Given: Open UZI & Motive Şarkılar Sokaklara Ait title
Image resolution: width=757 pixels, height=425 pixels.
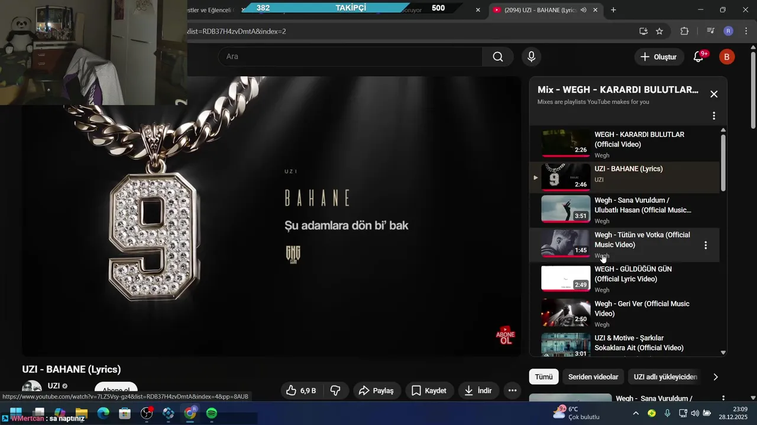Looking at the screenshot, I should pyautogui.click(x=639, y=343).
